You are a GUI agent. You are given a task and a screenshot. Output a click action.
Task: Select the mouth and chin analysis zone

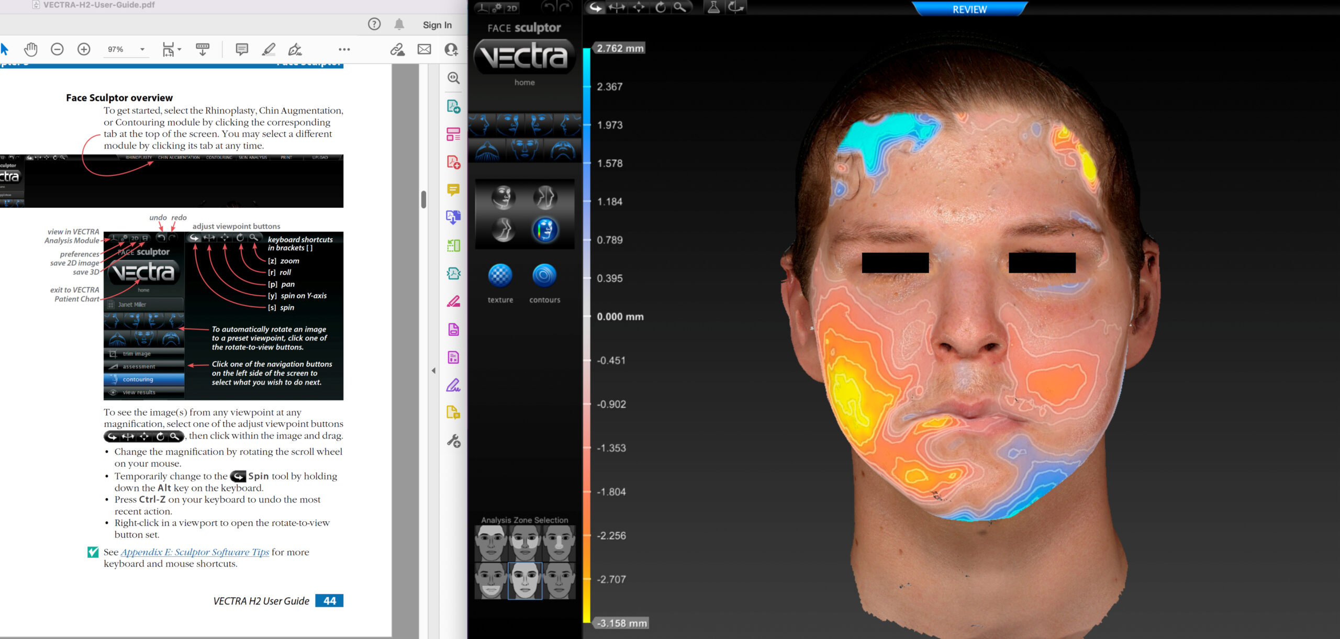[x=491, y=580]
